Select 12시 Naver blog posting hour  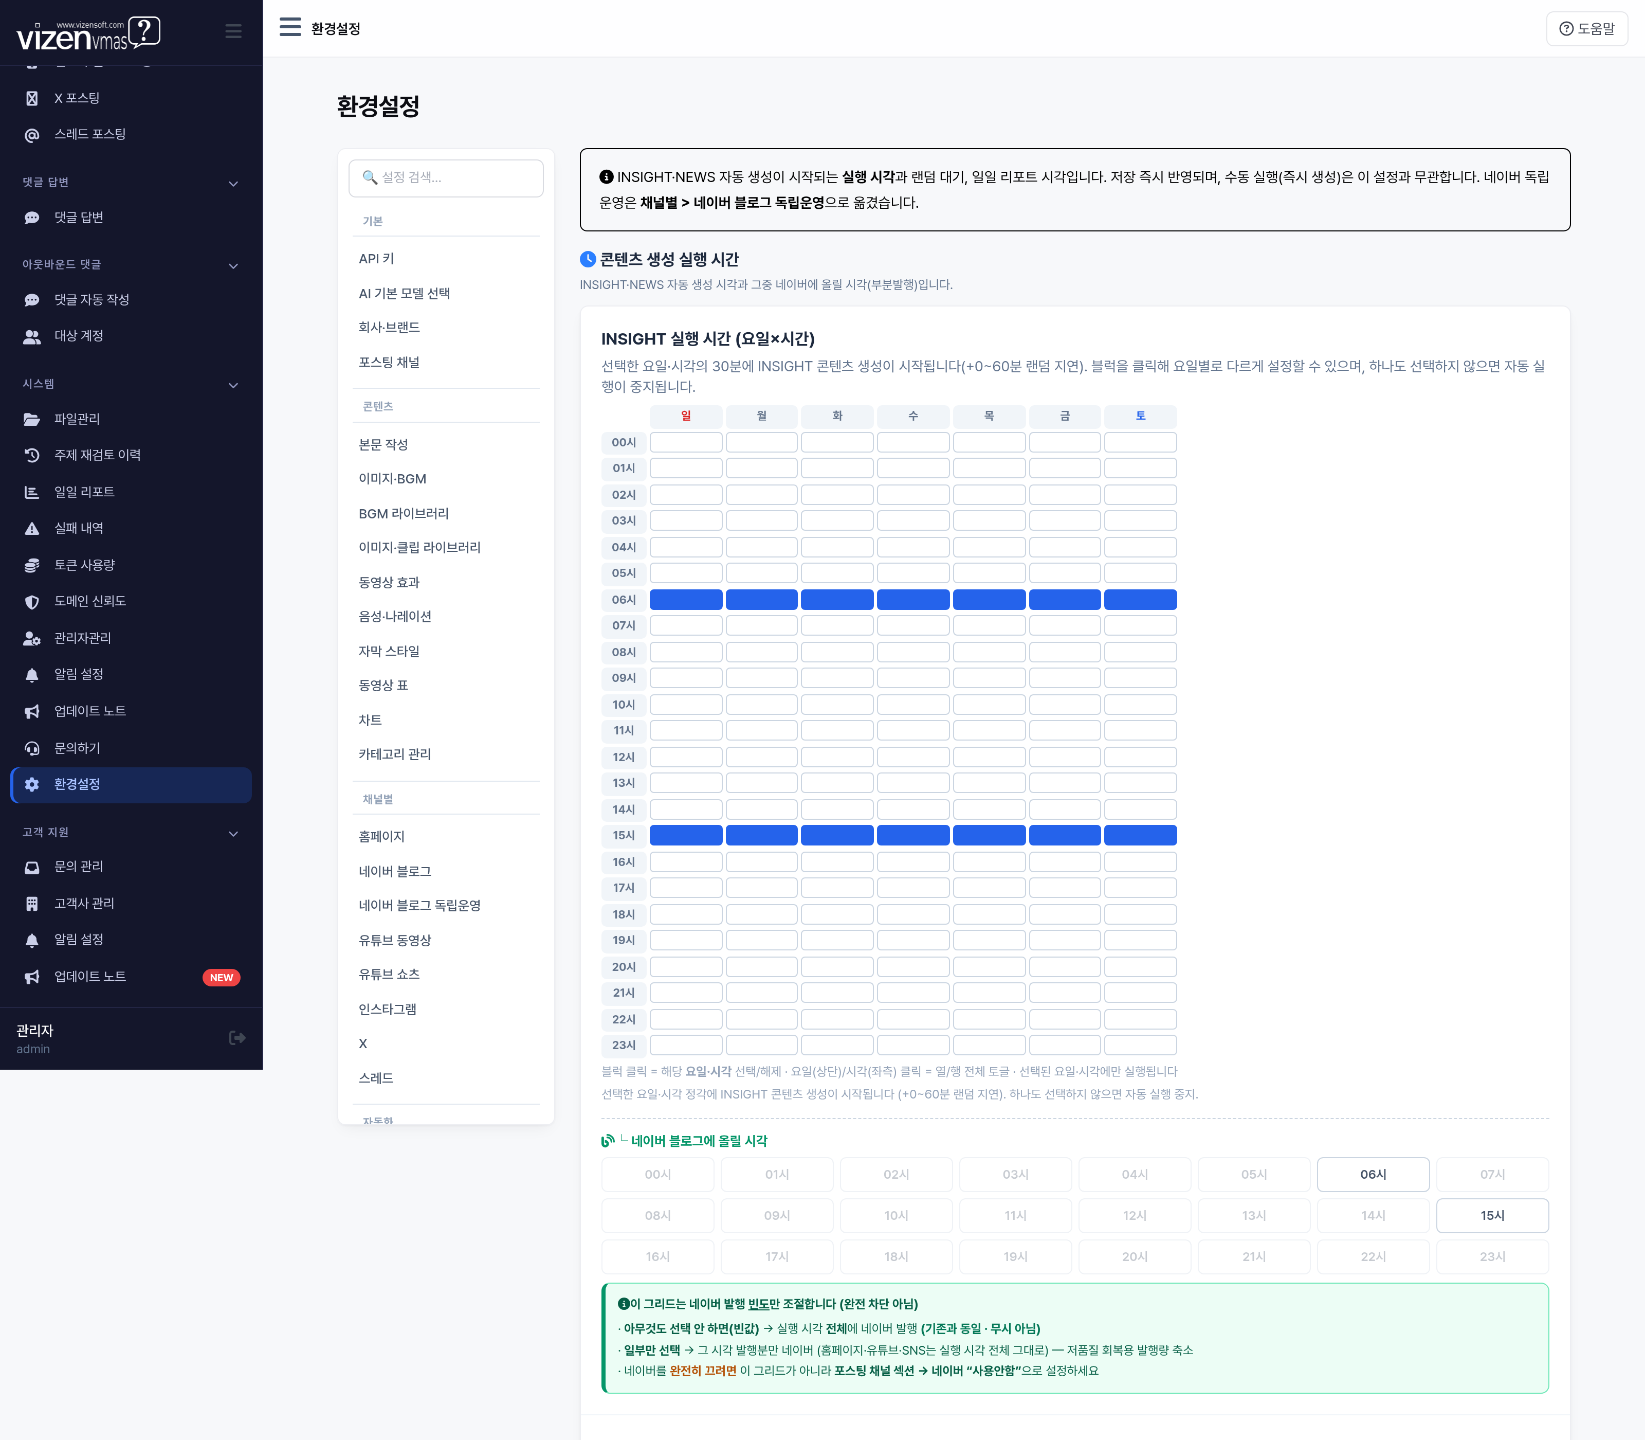click(1134, 1215)
